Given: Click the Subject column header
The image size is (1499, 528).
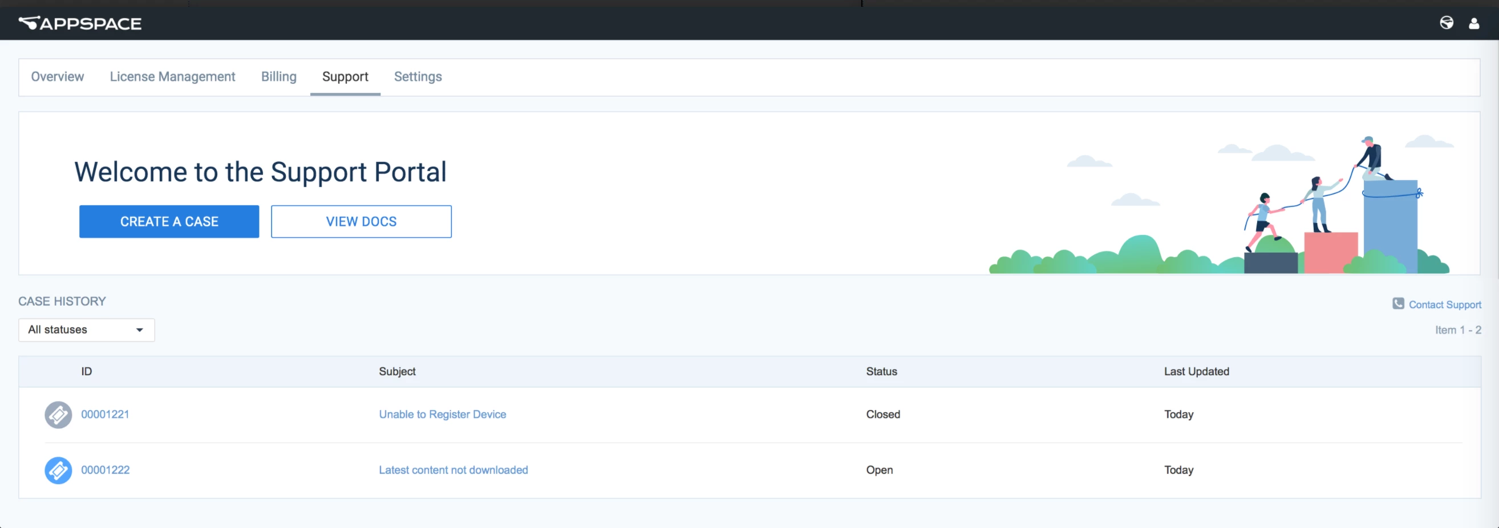Looking at the screenshot, I should 398,371.
